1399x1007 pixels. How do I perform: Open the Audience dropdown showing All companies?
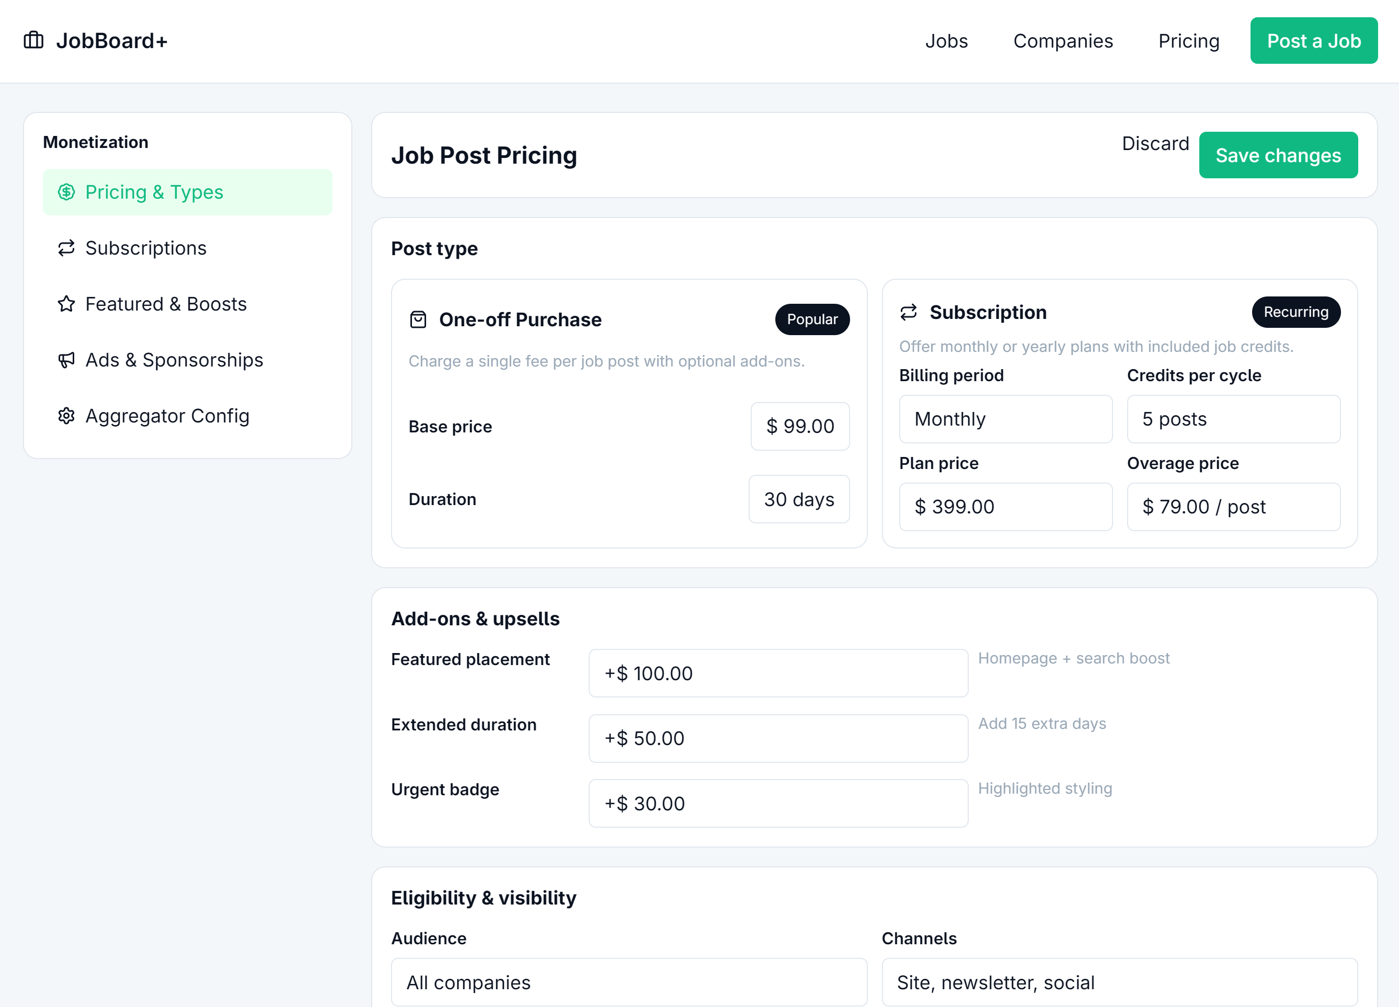pos(628,982)
